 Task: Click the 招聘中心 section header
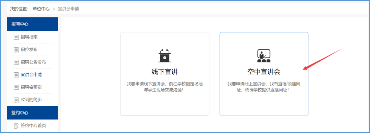33,24
